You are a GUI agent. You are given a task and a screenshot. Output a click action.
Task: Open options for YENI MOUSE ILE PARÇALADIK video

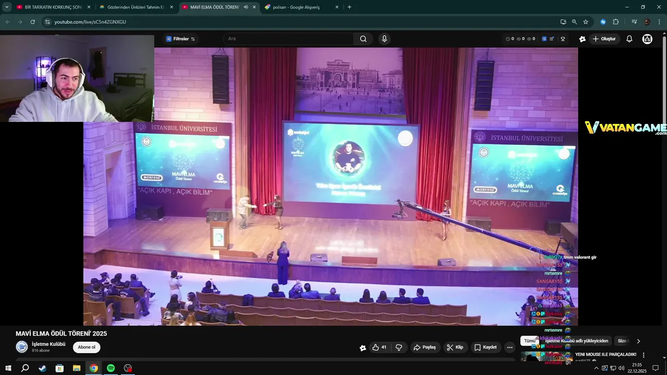pyautogui.click(x=644, y=355)
